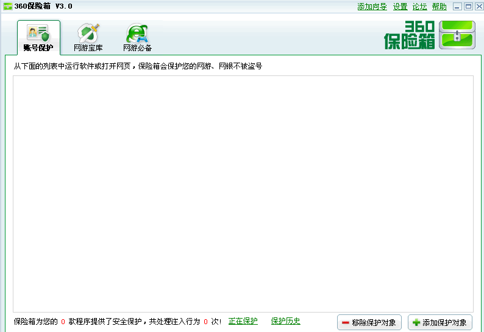Open the 网游宝库 tab icon
This screenshot has width=484, height=332.
[88, 33]
